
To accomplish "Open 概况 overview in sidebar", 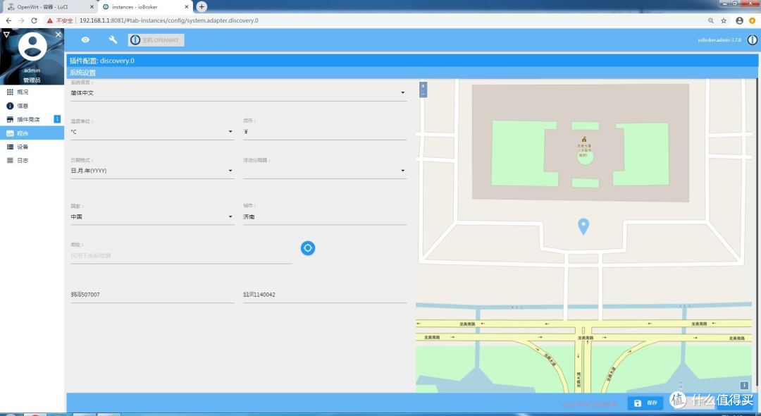I will click(23, 92).
